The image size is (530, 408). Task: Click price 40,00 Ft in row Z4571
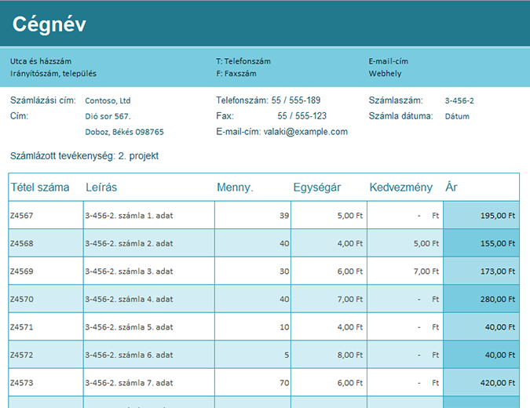coord(500,327)
